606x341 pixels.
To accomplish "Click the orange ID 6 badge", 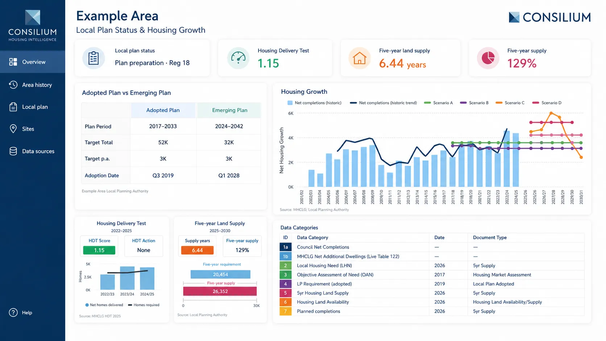I will click(x=286, y=302).
